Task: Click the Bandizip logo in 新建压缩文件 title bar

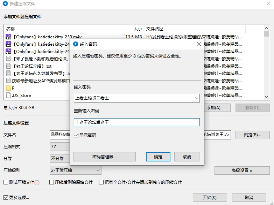Action: [5, 3]
